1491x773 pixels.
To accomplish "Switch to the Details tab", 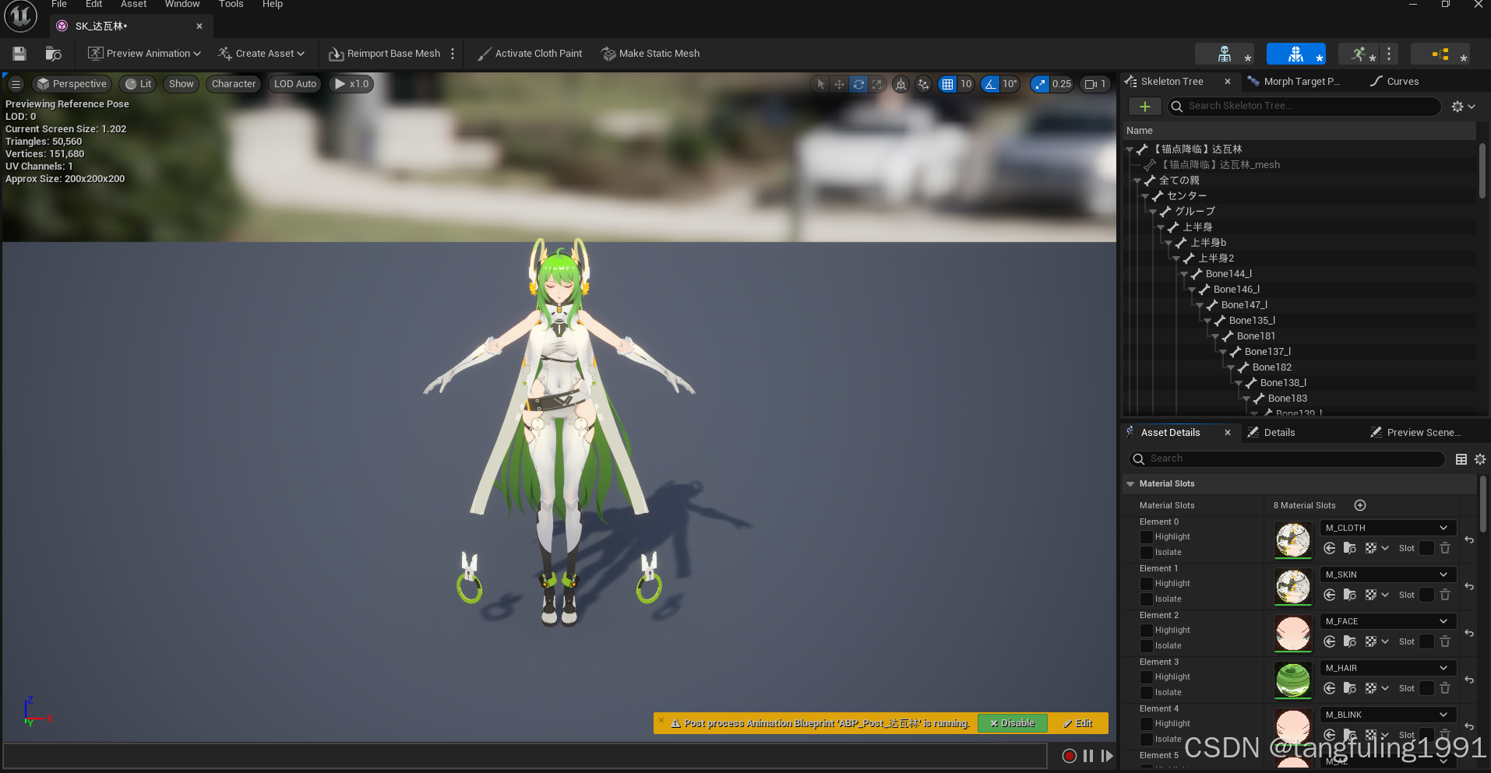I will [x=1272, y=432].
